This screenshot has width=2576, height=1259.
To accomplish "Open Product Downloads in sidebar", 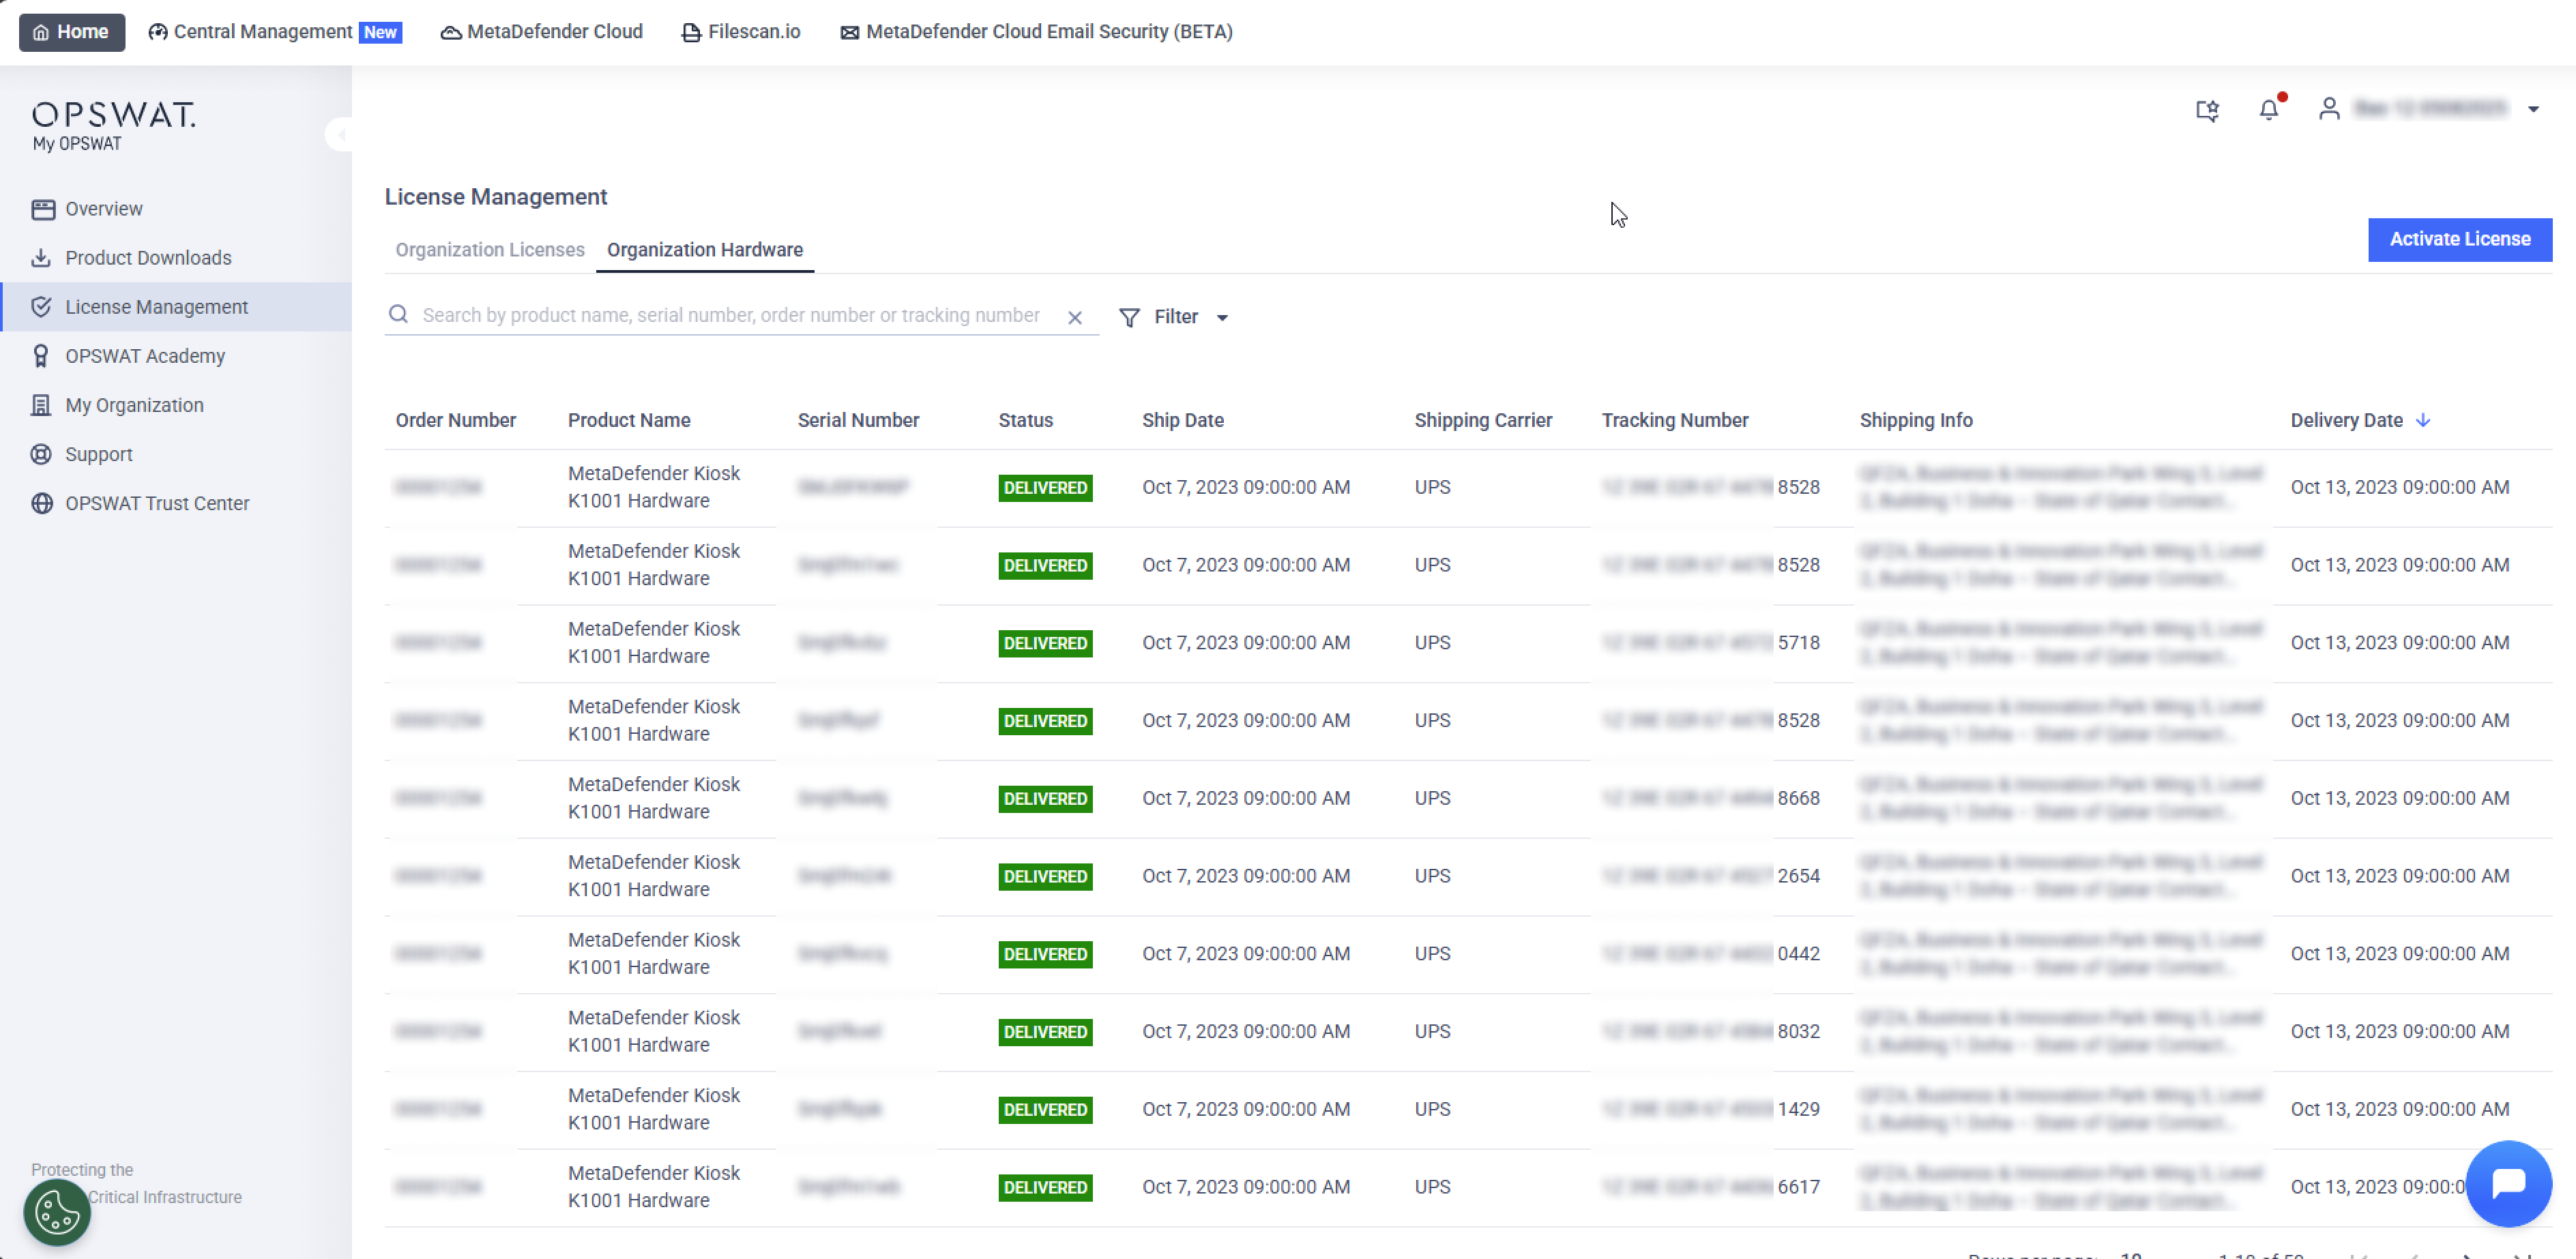I will pyautogui.click(x=148, y=258).
